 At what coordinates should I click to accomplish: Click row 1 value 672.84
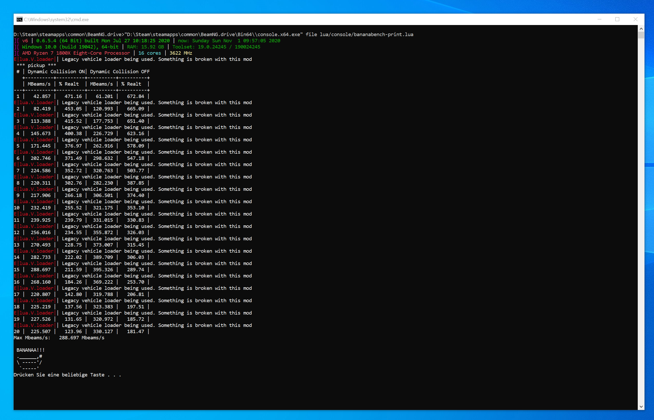click(x=136, y=96)
